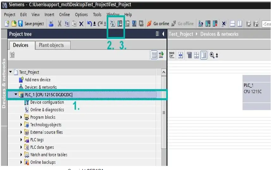
Task: Click the Copy icon
Action: tap(67, 24)
